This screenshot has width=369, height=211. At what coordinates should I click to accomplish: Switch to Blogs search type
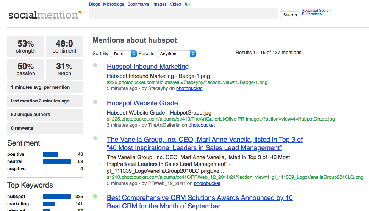point(94,4)
